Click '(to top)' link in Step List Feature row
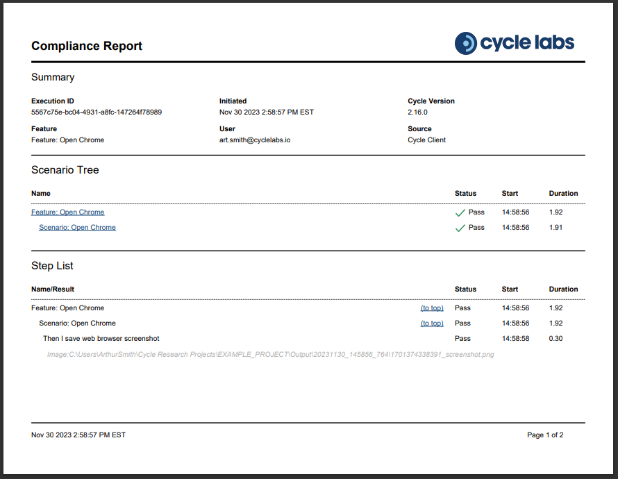618x479 pixels. pyautogui.click(x=432, y=308)
